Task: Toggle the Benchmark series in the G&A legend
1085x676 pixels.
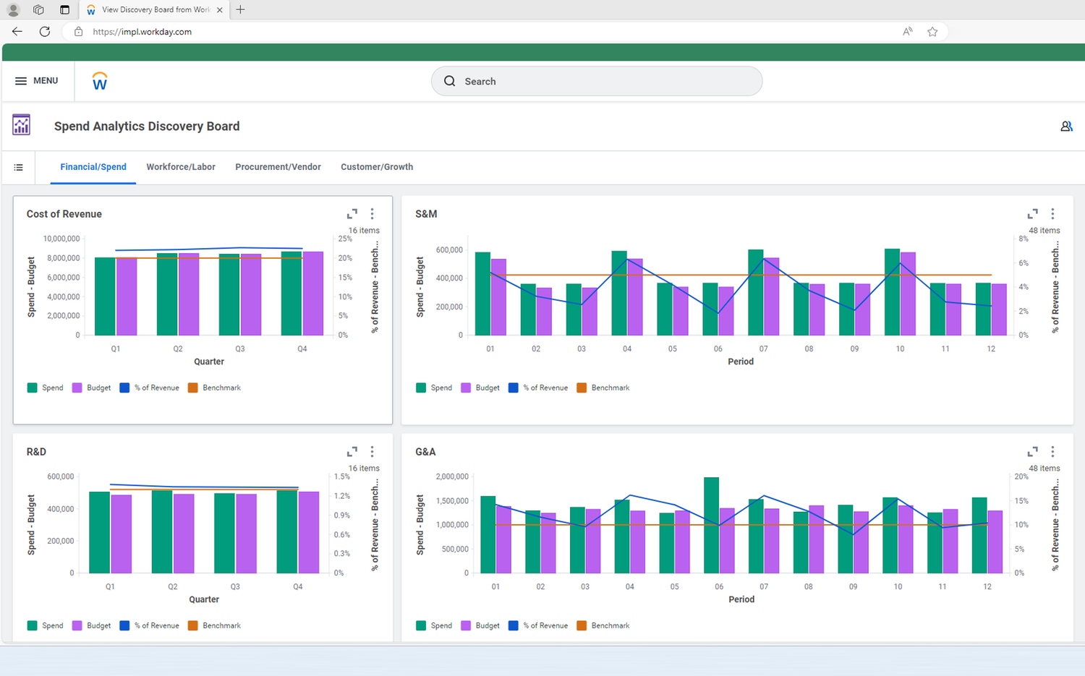Action: click(x=603, y=625)
